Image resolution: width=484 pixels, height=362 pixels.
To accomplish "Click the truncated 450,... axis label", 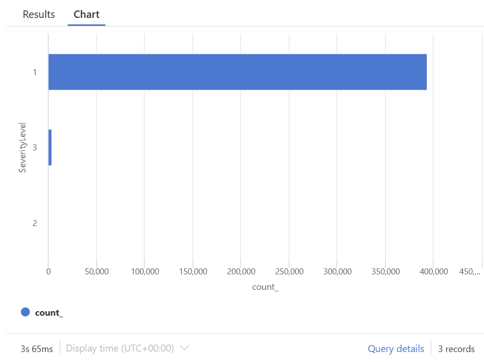I will point(470,271).
